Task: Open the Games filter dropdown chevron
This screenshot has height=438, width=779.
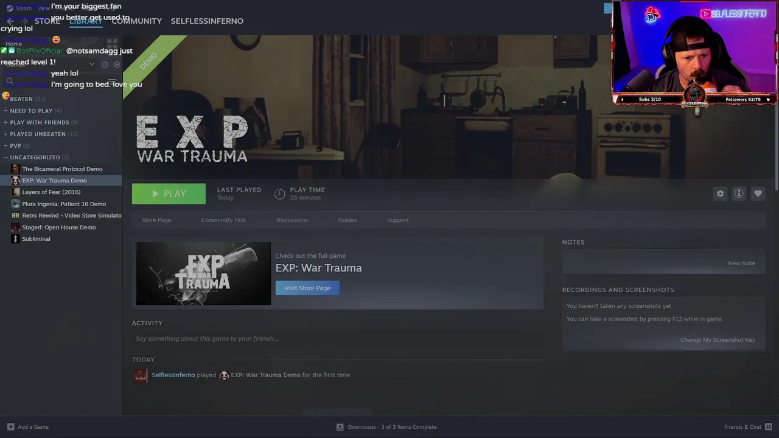Action: click(92, 64)
